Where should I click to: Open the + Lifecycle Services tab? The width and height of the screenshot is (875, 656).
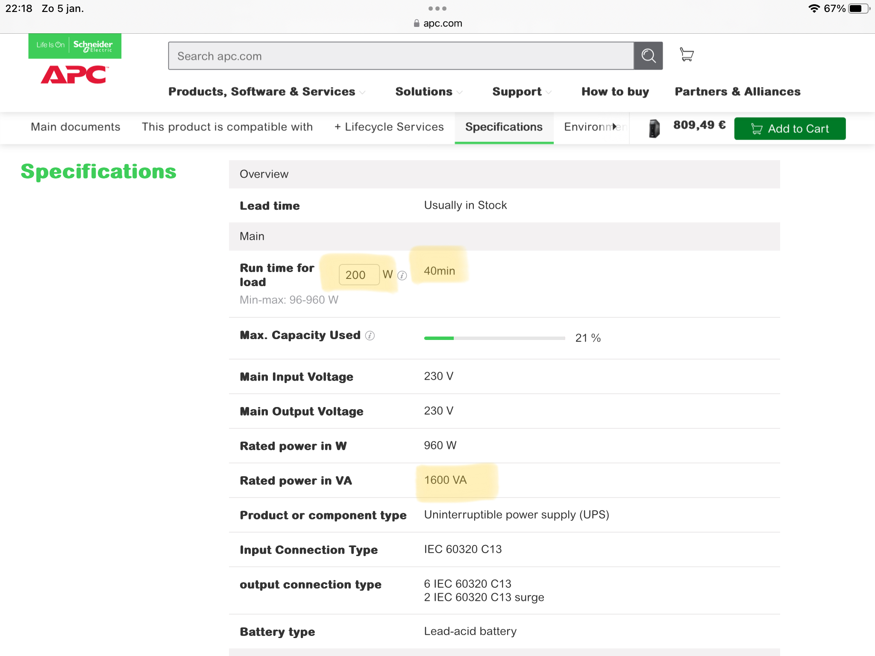click(x=389, y=127)
